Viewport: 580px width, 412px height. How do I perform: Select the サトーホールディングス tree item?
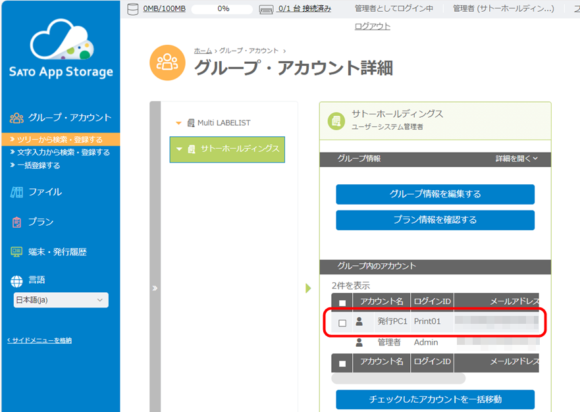coord(227,149)
